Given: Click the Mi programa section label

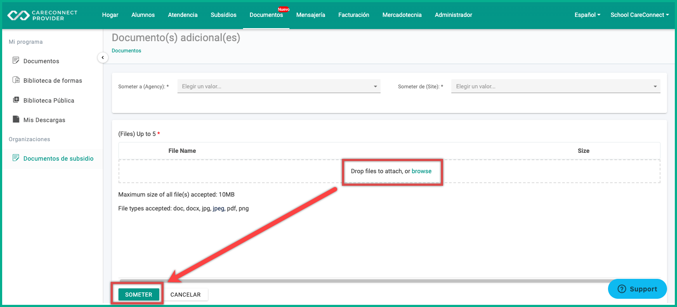Looking at the screenshot, I should (x=26, y=42).
